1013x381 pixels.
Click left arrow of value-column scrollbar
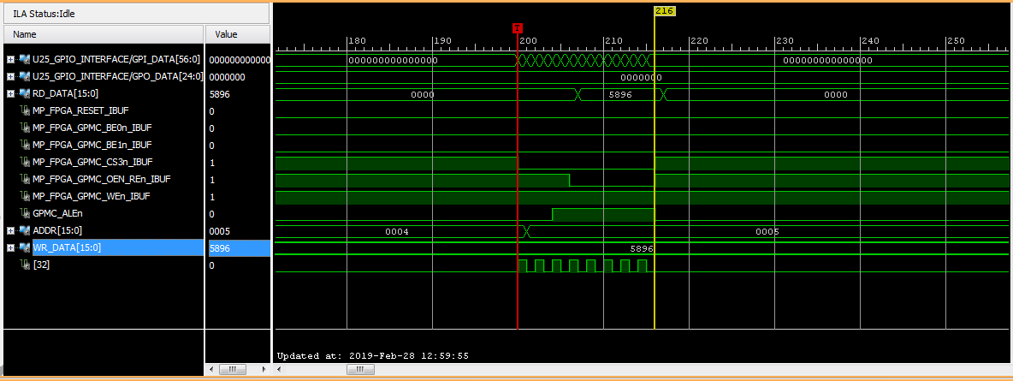(x=210, y=369)
